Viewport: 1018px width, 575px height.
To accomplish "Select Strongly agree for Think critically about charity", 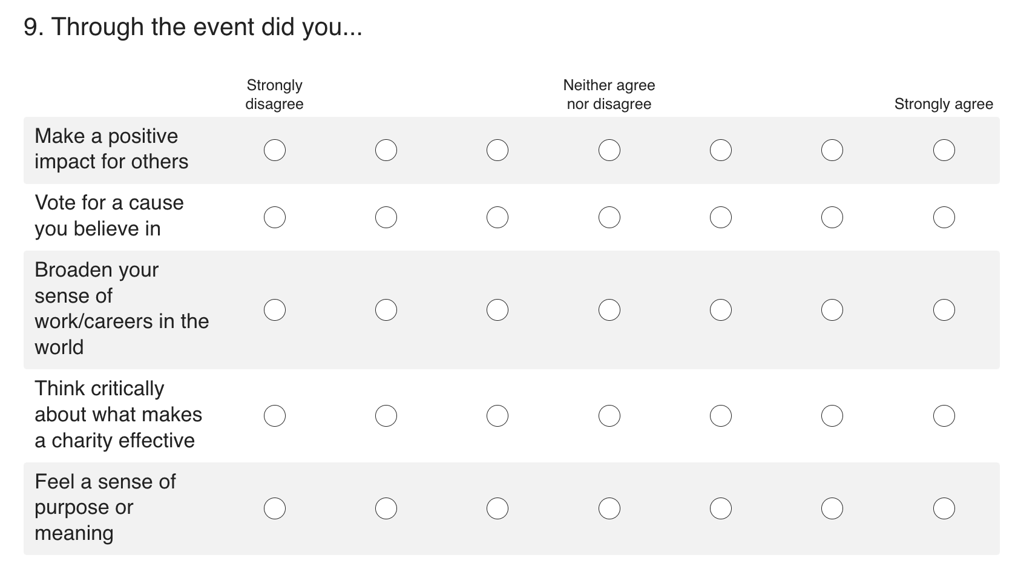I will click(944, 416).
